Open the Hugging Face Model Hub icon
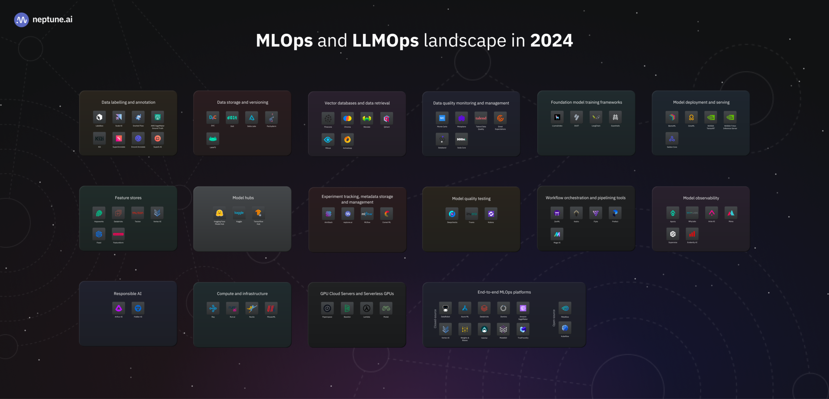 [x=219, y=213]
